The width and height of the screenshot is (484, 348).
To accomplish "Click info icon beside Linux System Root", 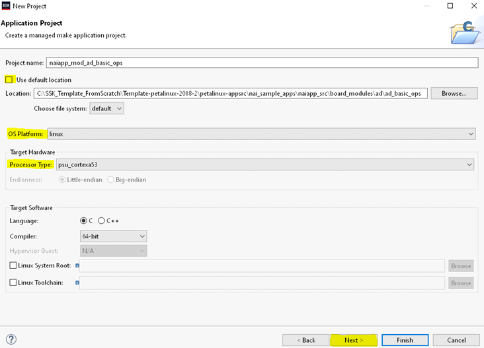I will pyautogui.click(x=77, y=265).
